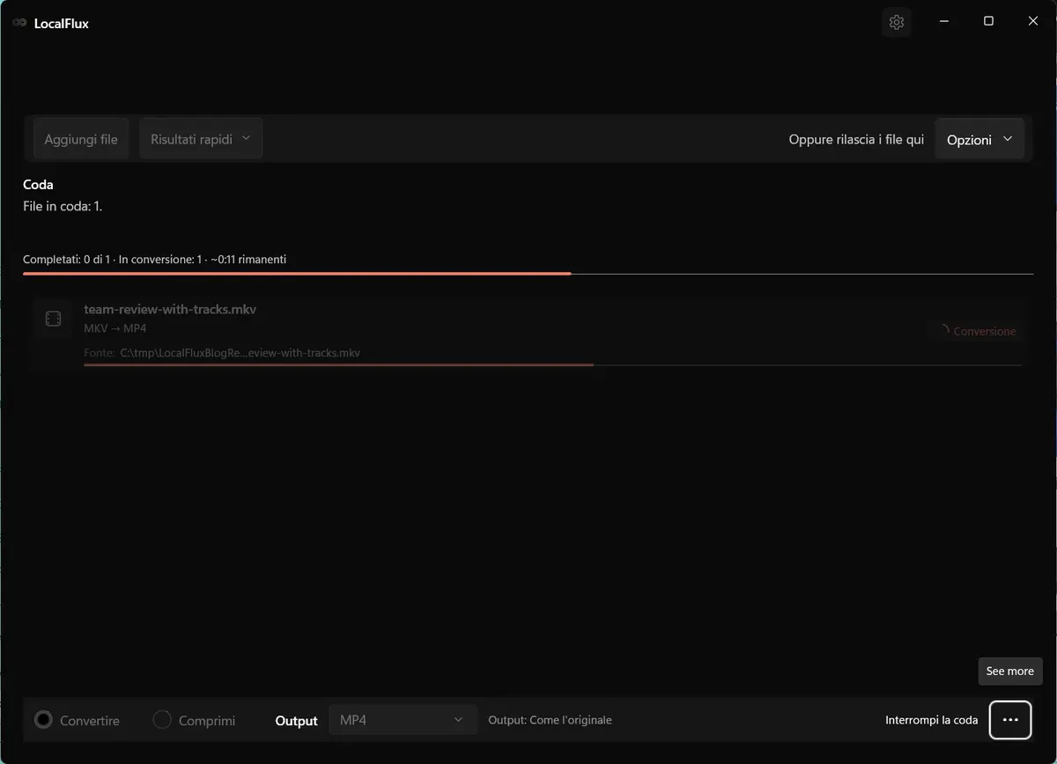Select the Convertire radio button
Viewport: 1057px width, 764px height.
tap(43, 720)
